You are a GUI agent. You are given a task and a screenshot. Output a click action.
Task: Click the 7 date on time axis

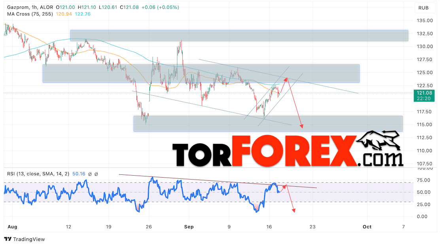point(403,227)
